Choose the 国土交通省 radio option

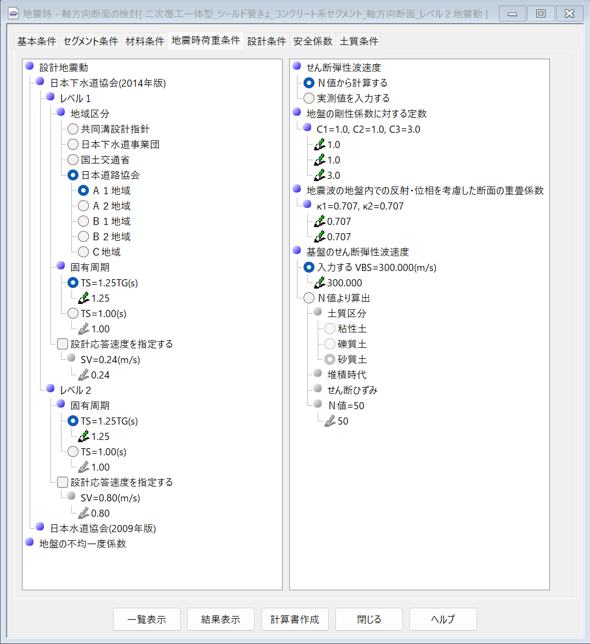pyautogui.click(x=73, y=160)
